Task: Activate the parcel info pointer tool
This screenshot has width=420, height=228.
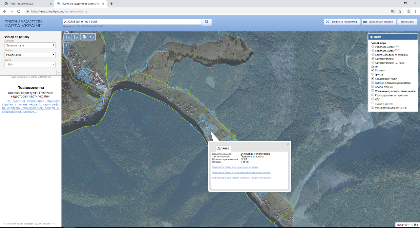Action: click(x=92, y=37)
